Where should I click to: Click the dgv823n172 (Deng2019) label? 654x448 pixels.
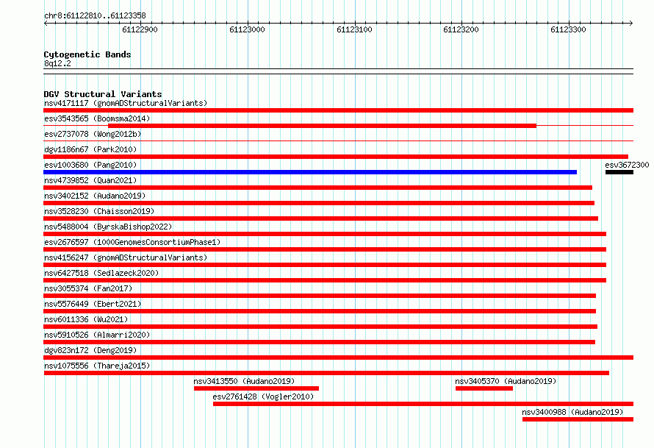tap(90, 350)
